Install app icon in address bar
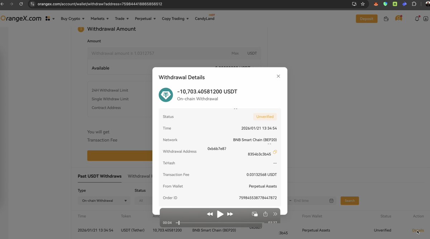The image size is (430, 239). coord(354,4)
